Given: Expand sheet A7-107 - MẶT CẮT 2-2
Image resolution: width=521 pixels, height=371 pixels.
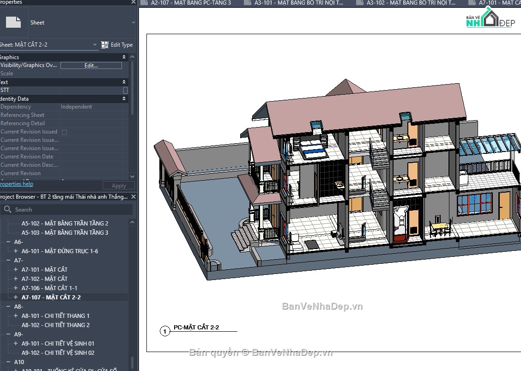Looking at the screenshot, I should [16, 297].
